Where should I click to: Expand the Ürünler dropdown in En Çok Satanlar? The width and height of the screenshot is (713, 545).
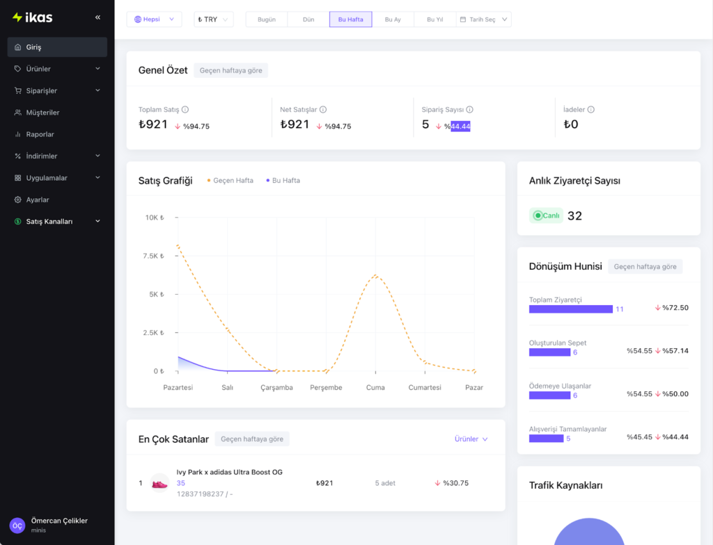(471, 439)
